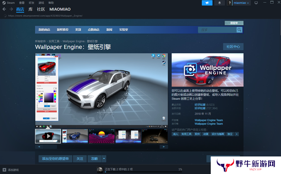Viewport: 281px width, 174px height.
Task: Select the blue car screenshot thumbnail
Action: click(x=75, y=136)
